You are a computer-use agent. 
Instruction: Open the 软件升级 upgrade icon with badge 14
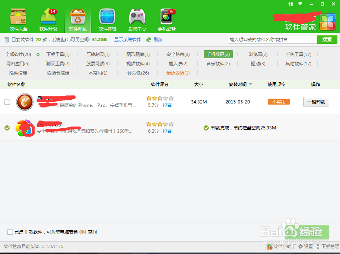pyautogui.click(x=48, y=20)
